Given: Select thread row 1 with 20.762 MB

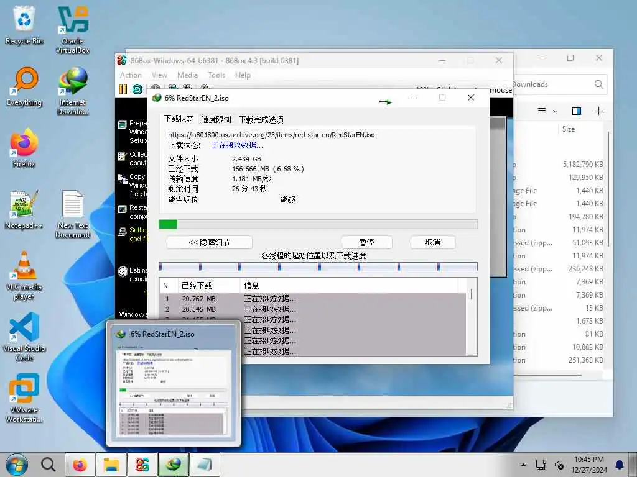Looking at the screenshot, I should click(312, 299).
